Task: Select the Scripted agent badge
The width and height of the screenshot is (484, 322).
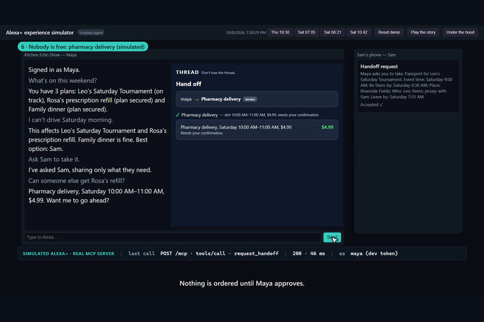Action: pyautogui.click(x=91, y=32)
